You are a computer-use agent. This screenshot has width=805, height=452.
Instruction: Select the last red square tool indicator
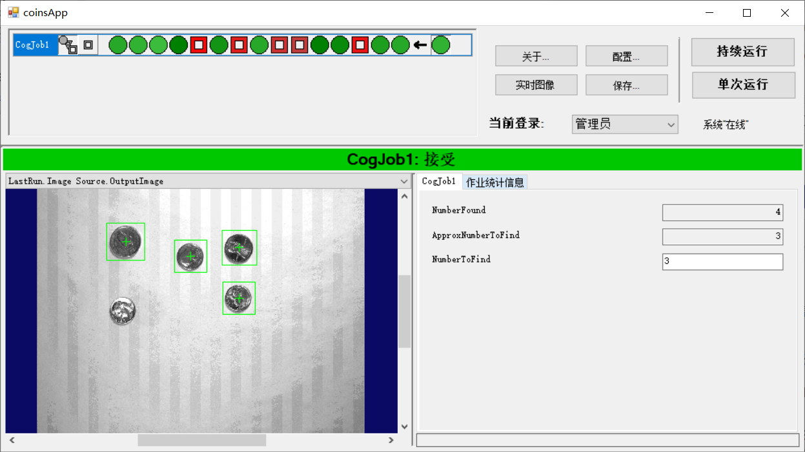pyautogui.click(x=361, y=44)
